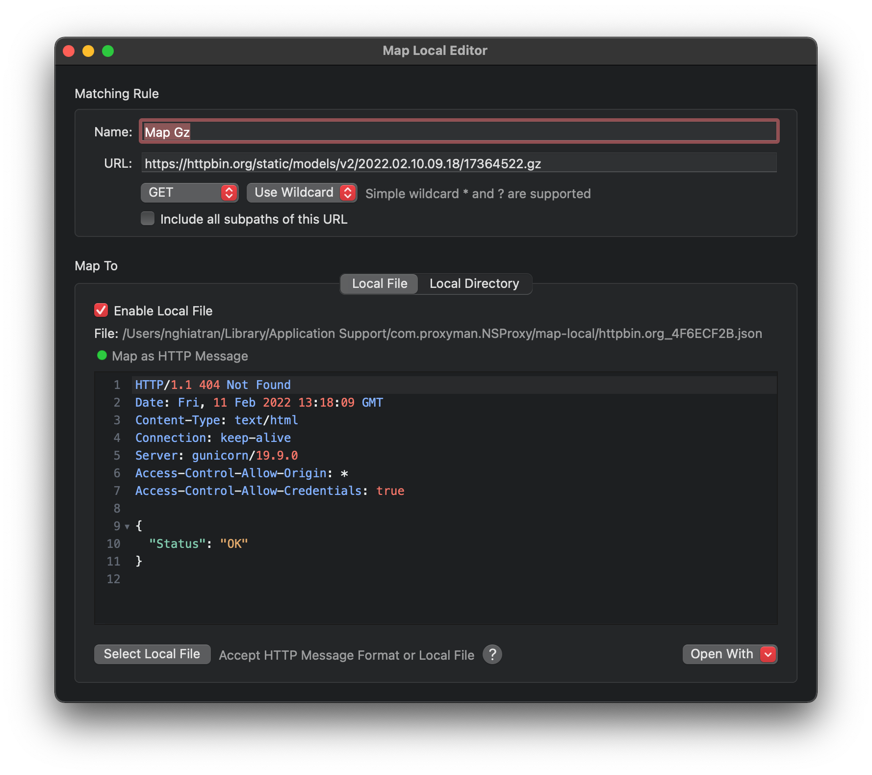The width and height of the screenshot is (872, 775).
Task: Click the "Status": "OK" line
Action: tap(199, 544)
